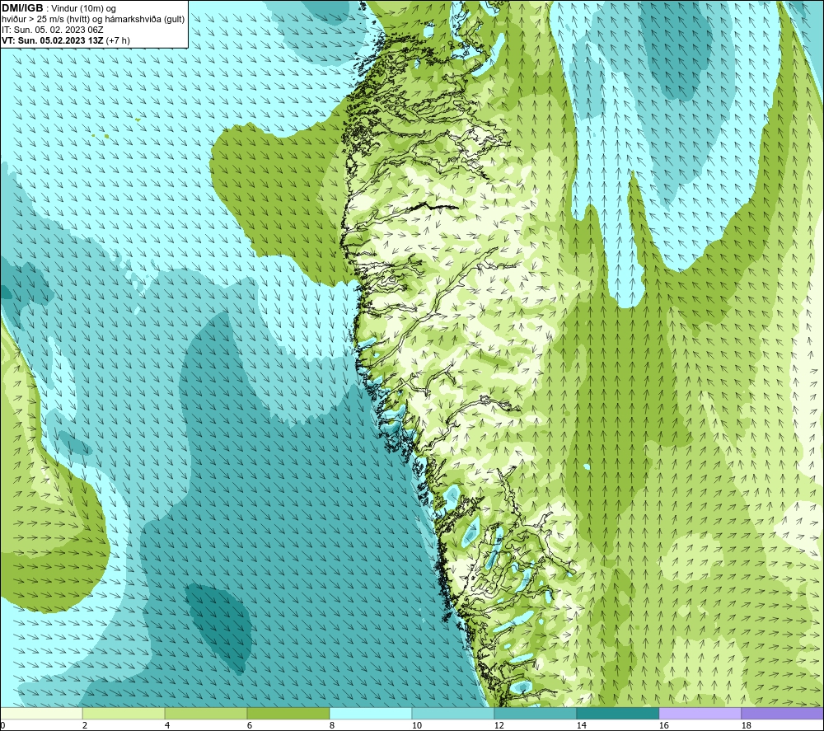Viewport: 824px width, 731px height.
Task: Click the teal 12–14 m/s legend swatch
Action: coord(536,714)
